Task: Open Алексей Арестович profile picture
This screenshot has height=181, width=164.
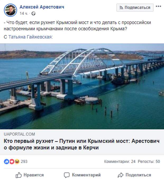Action: (11, 10)
